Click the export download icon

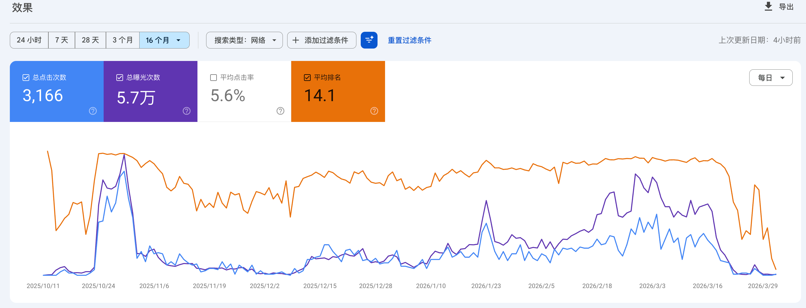click(768, 7)
